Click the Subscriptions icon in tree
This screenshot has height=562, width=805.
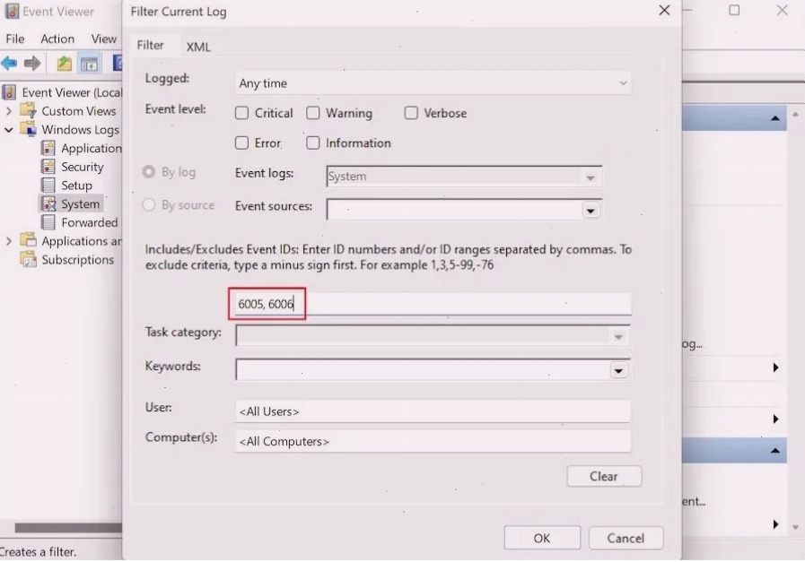(28, 259)
